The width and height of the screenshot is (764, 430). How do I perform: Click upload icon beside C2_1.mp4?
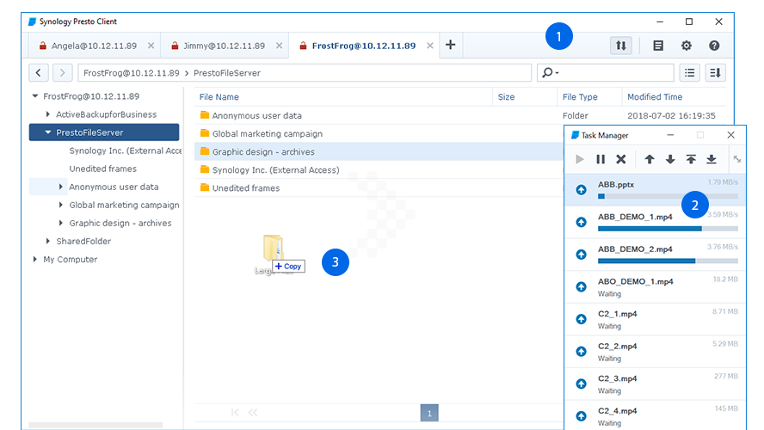pos(581,319)
